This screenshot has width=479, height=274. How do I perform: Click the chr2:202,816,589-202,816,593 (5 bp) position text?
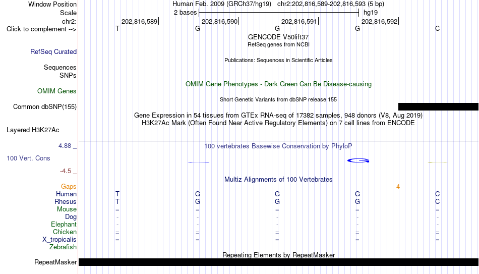tap(331, 4)
